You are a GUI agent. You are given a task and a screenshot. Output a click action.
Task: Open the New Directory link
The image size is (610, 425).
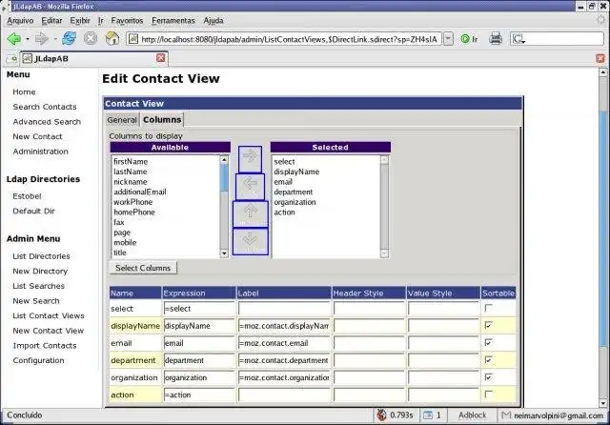pos(40,271)
